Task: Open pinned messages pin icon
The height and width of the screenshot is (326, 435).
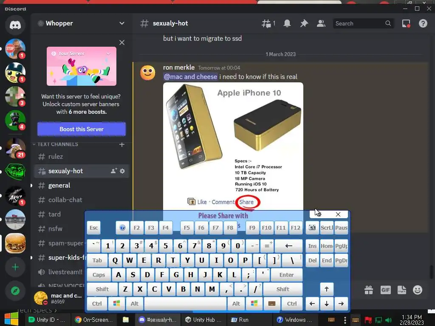Action: (x=304, y=24)
